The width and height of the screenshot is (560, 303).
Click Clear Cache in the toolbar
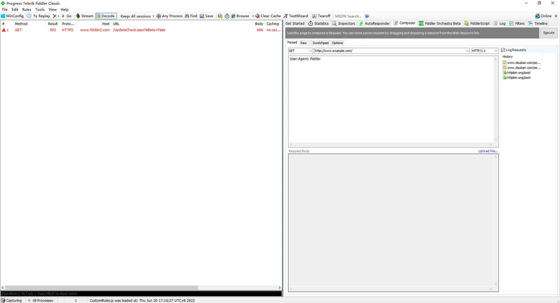pos(268,16)
